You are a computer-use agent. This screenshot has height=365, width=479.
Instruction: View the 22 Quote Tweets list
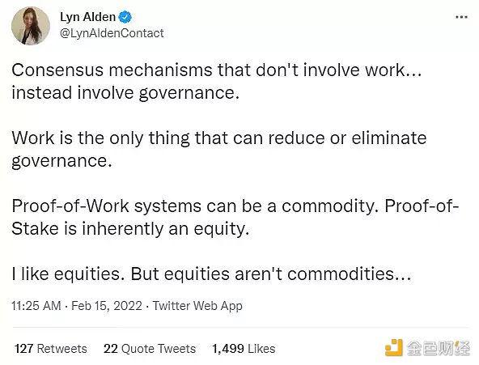click(150, 349)
